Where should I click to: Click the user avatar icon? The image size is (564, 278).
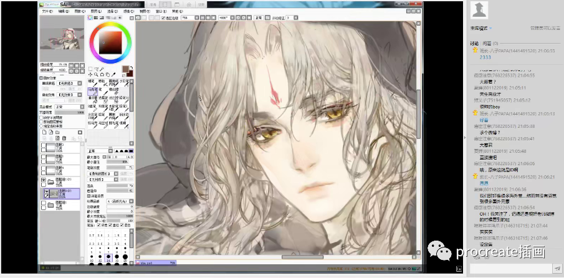(479, 9)
